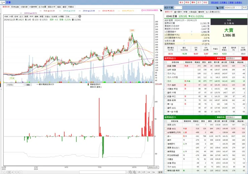The width and height of the screenshot is (248, 174).
Task: Click the 買賣超 column header in 買超15
Action: (x=197, y=62)
